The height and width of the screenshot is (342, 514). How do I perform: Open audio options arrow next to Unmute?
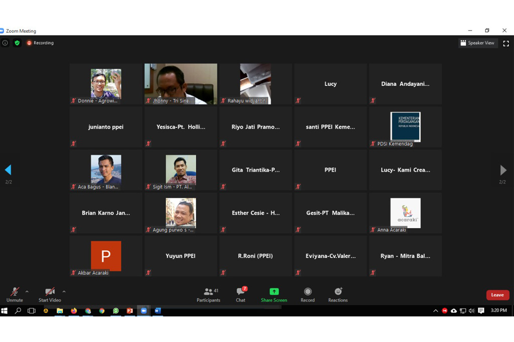[27, 291]
